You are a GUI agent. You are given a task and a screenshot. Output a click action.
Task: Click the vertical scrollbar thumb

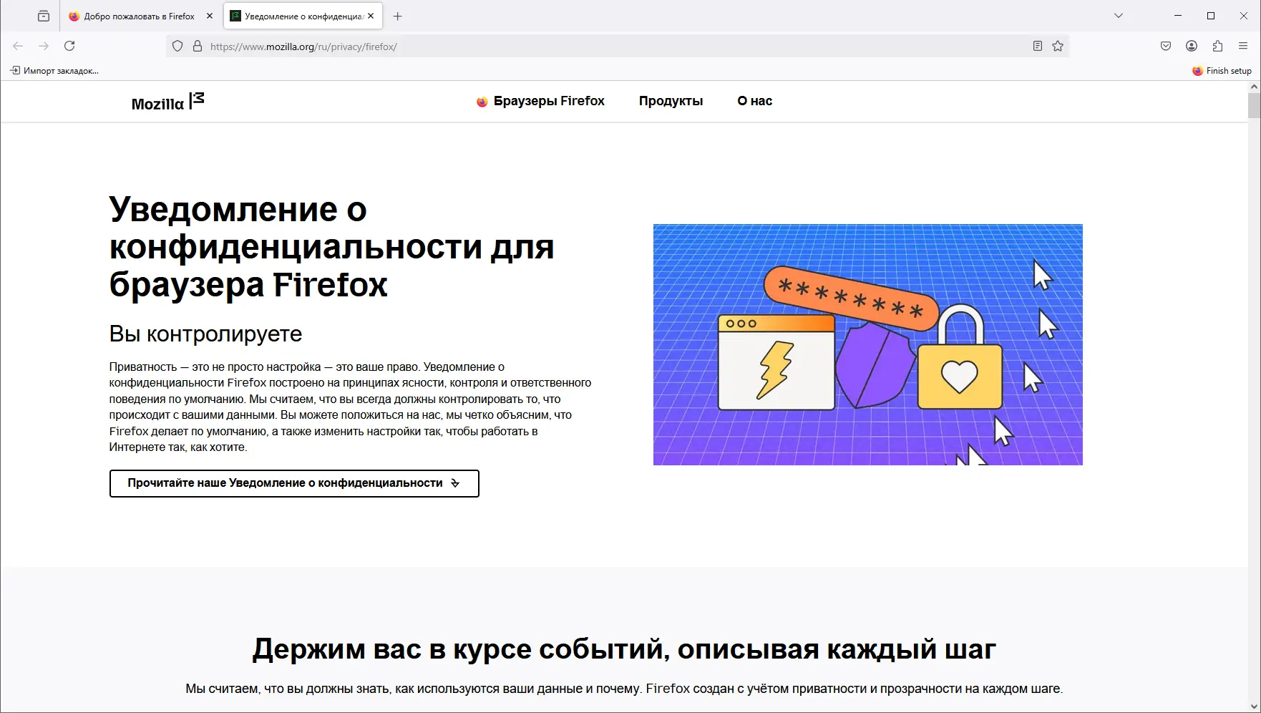1254,105
